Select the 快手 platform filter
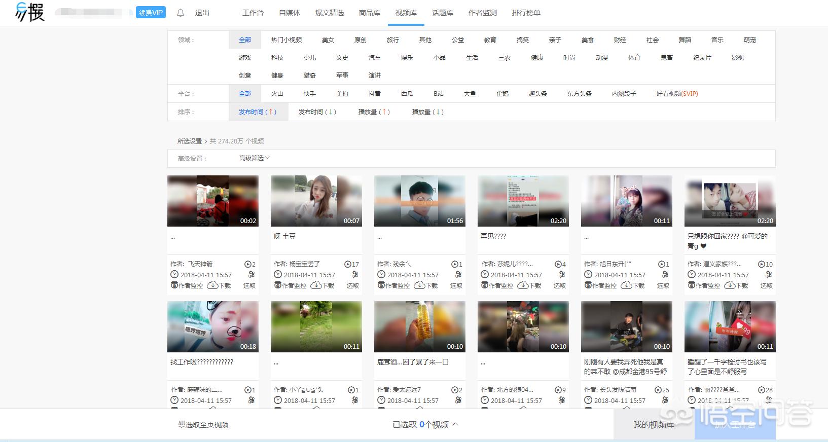 click(x=310, y=93)
